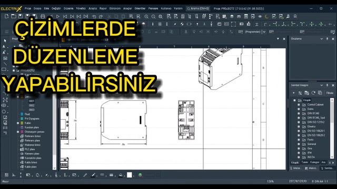337x189 pixels.
Task: Click the fill bucket icon in the bottom toolbar
Action: point(121,175)
